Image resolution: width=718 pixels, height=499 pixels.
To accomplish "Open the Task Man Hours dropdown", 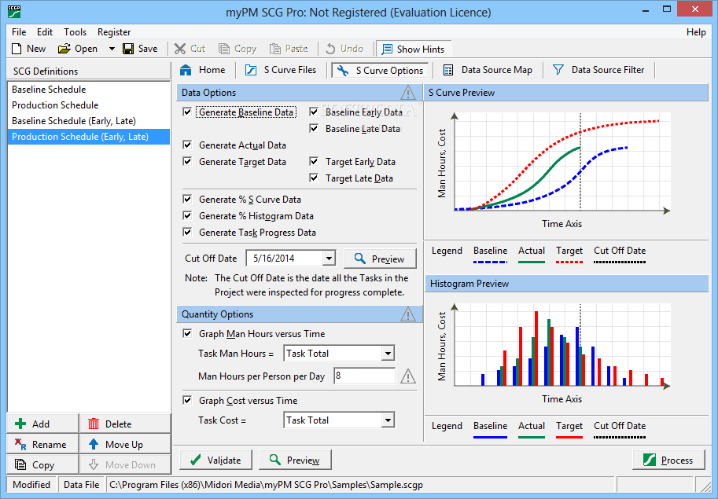I will click(x=388, y=354).
